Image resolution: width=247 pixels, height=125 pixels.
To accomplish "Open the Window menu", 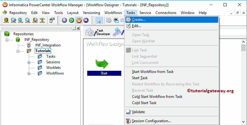I will coord(188,13).
